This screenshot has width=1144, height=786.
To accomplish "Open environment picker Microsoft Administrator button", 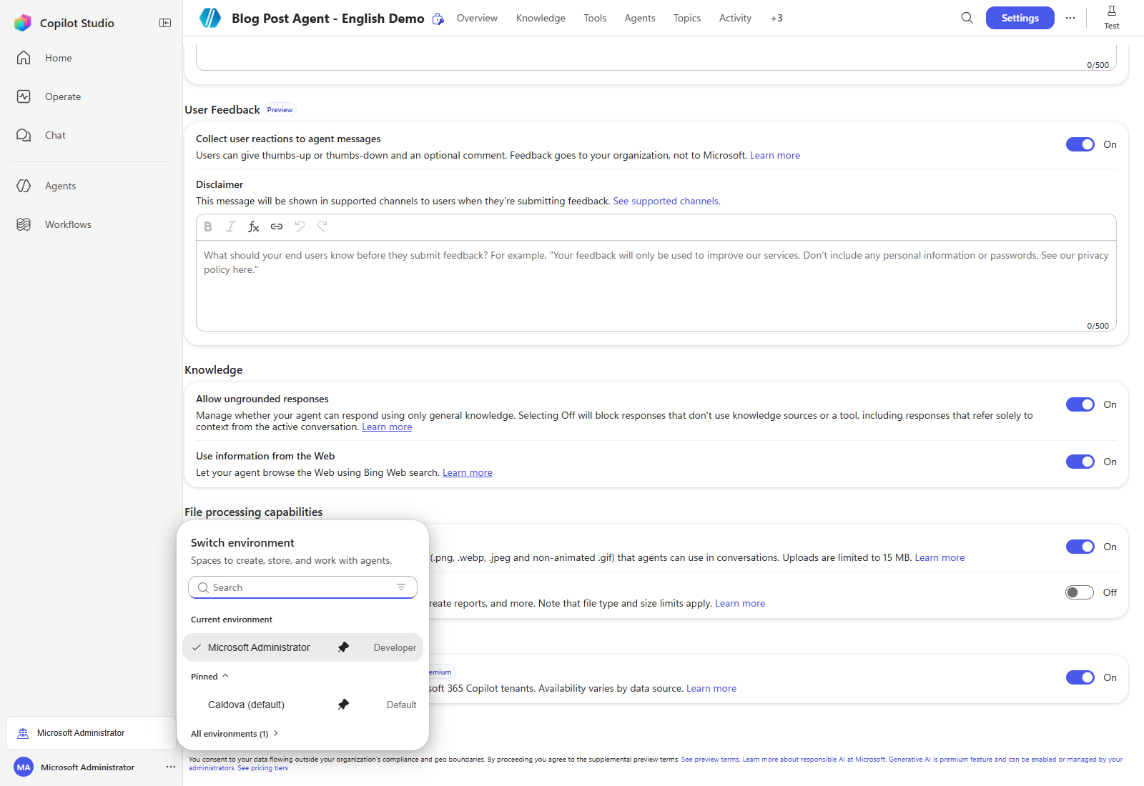I will pos(91,733).
